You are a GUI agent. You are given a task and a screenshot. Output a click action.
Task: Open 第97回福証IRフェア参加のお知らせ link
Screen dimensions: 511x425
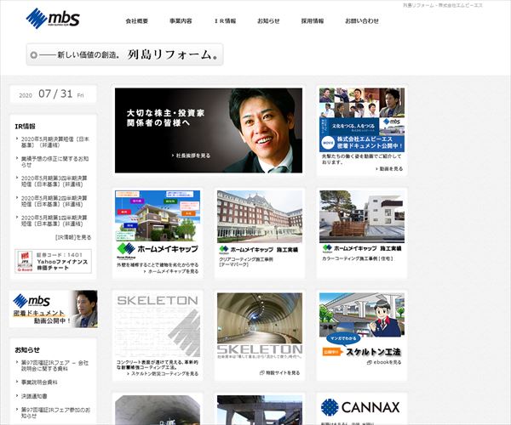pos(55,412)
